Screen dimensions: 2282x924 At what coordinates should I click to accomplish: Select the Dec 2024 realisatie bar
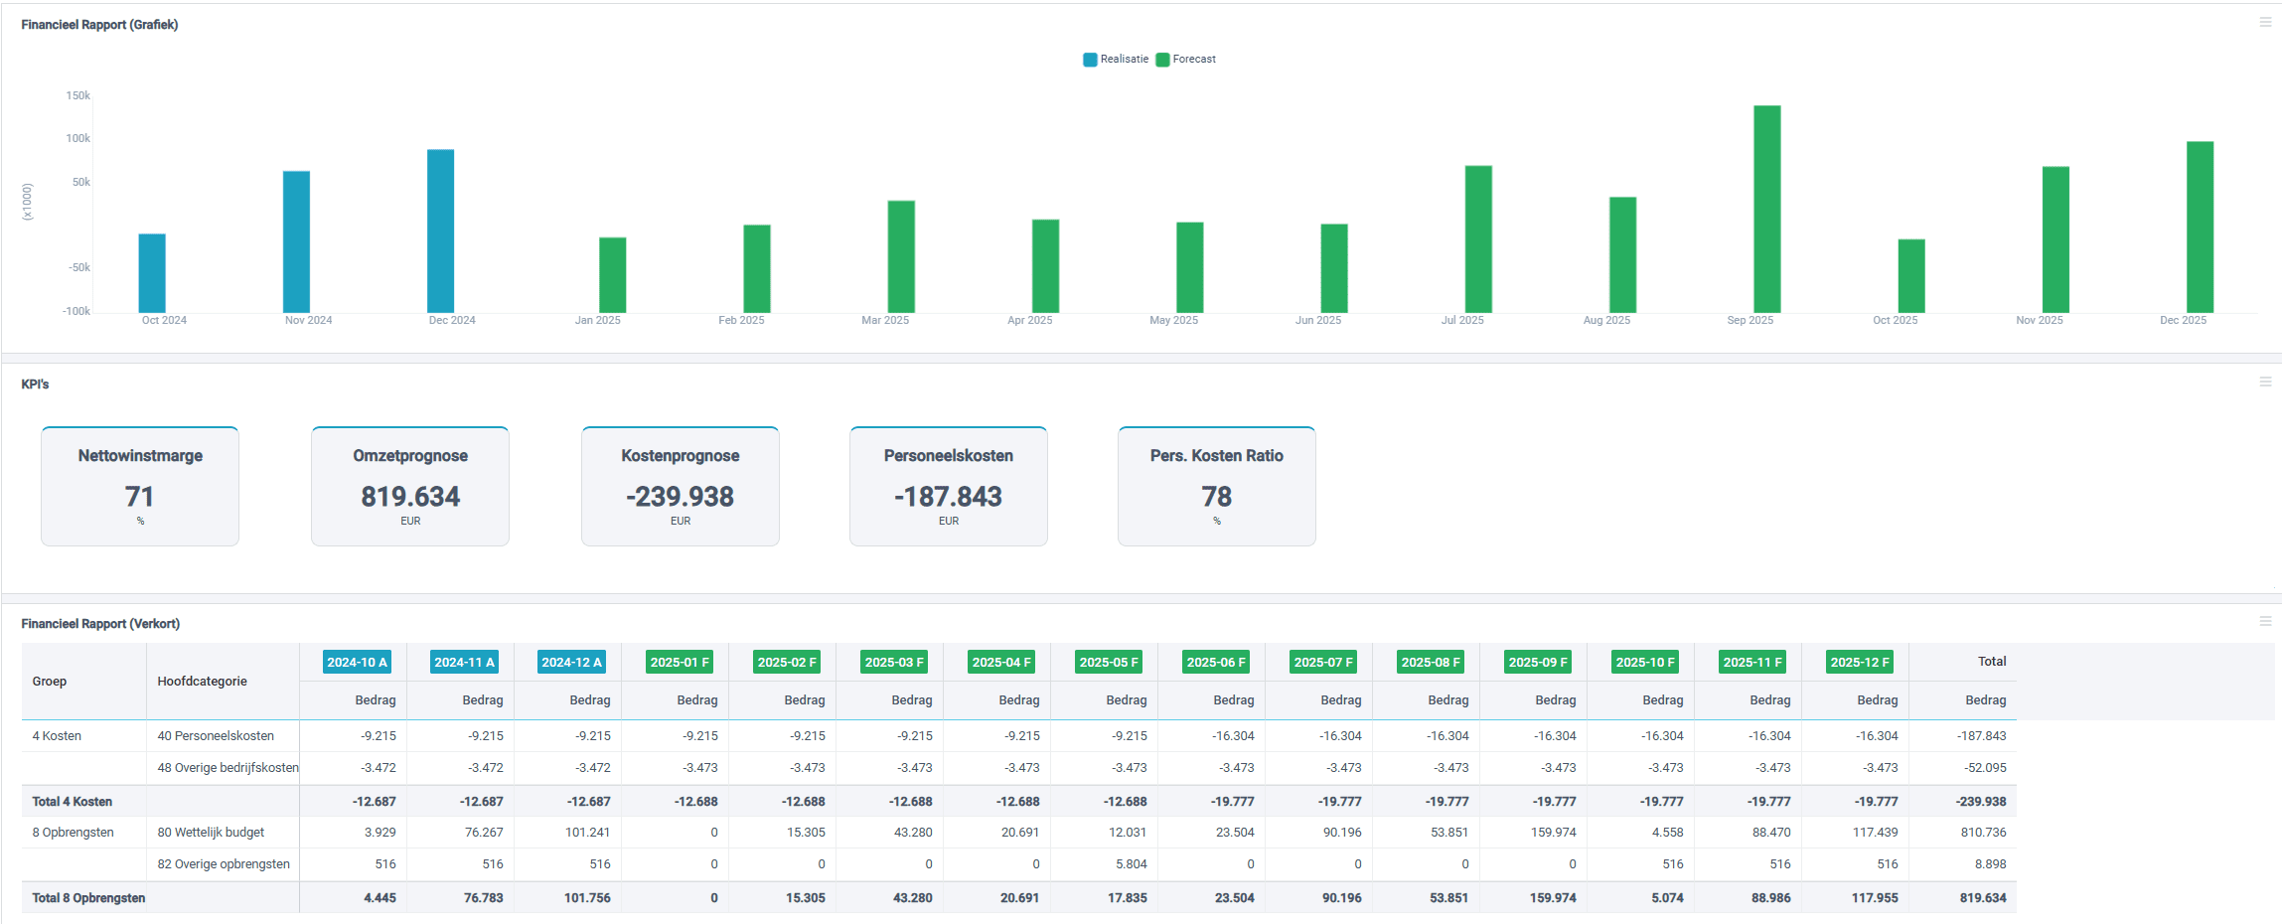click(440, 231)
